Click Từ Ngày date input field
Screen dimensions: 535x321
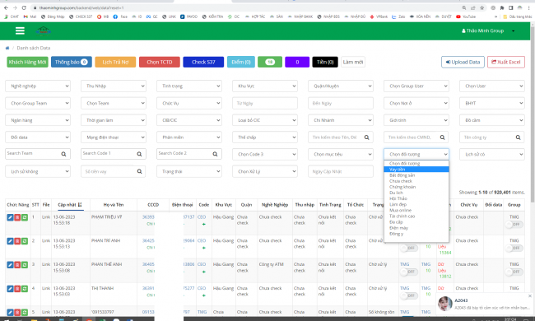265,103
